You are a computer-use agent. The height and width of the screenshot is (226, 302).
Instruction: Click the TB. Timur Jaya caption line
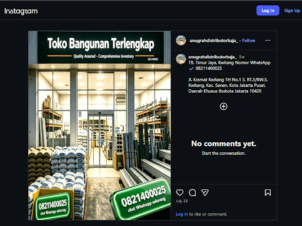229,63
